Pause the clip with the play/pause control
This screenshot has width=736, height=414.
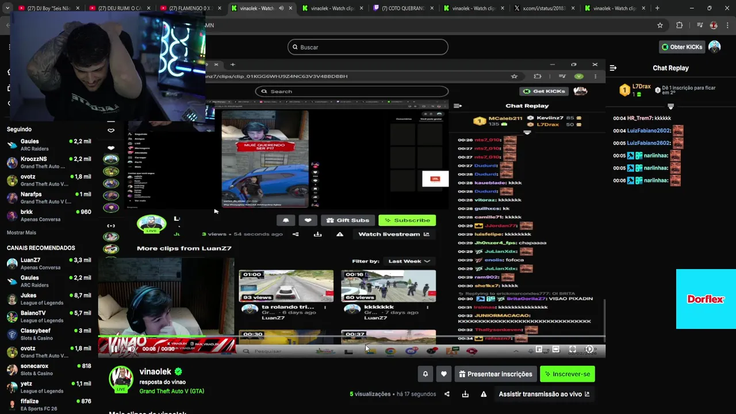[114, 349]
